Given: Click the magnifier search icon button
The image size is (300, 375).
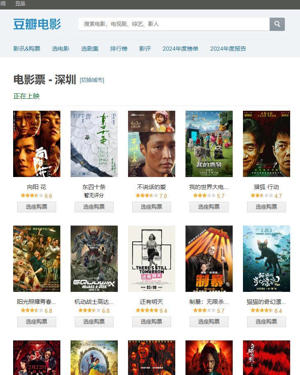Looking at the screenshot, I should (x=277, y=24).
